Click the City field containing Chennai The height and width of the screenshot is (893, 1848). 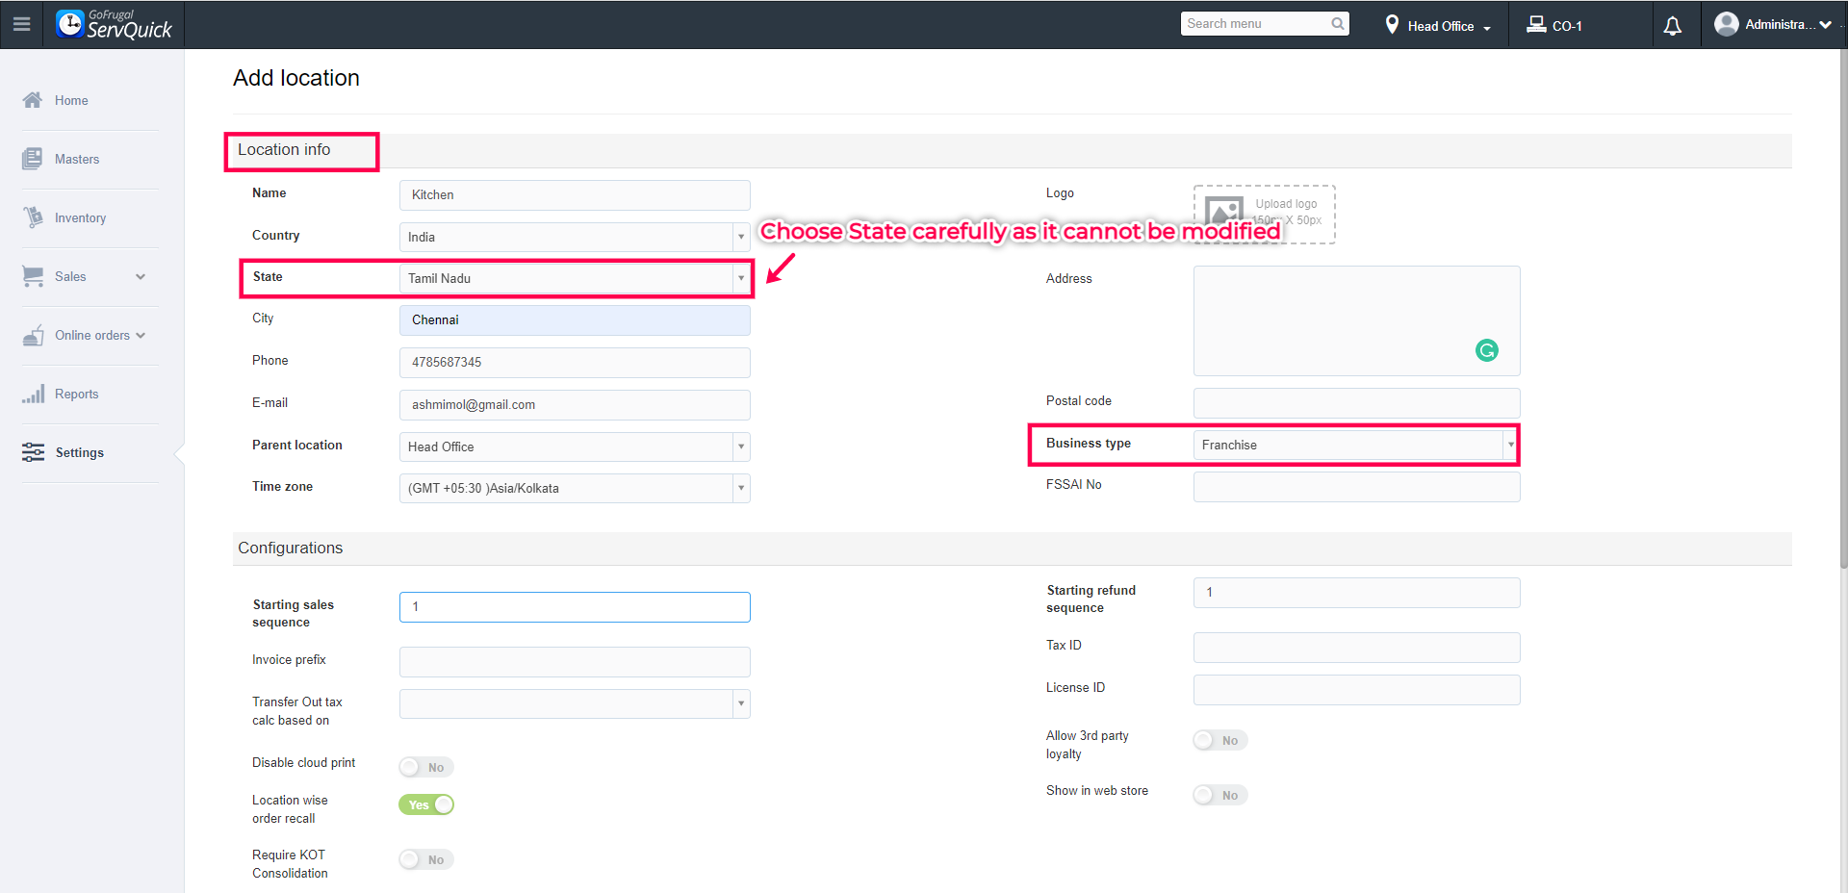tap(575, 320)
